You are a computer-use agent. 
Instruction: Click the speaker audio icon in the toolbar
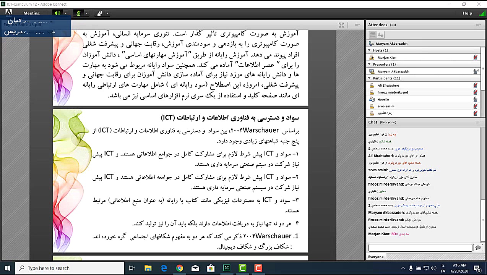click(57, 13)
